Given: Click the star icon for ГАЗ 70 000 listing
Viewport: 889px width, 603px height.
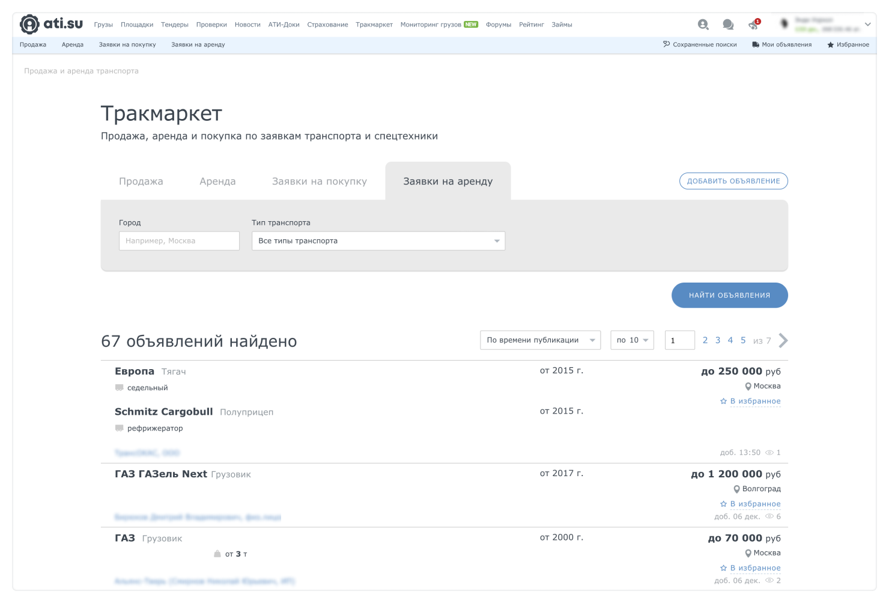Looking at the screenshot, I should pos(723,568).
